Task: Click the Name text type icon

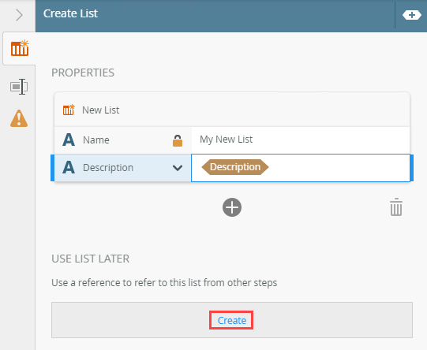Action: pos(69,140)
